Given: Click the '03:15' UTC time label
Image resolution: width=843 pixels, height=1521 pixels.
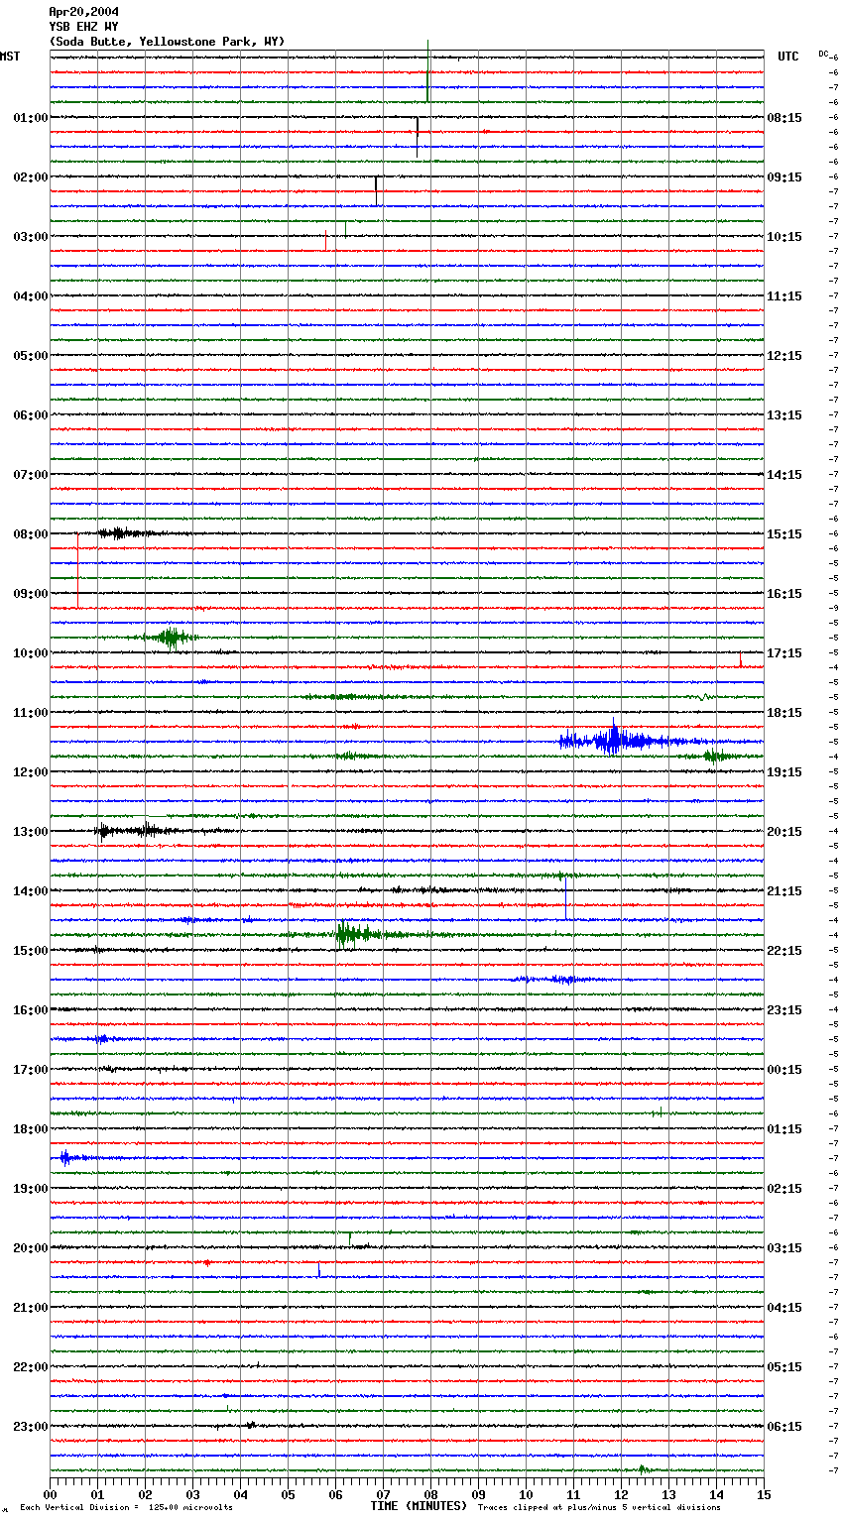Looking at the screenshot, I should (784, 1248).
